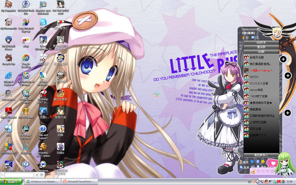Image resolution: width=296 pixels, height=185 pixels.
Task: Launch Skype from the desktop
Action: (43, 24)
